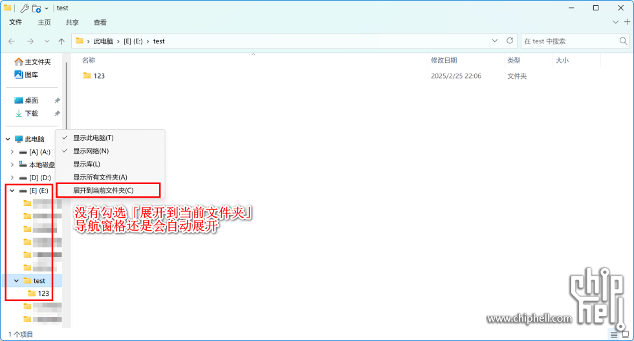634x341 pixels.
Task: Open 图库 in the navigation pane
Action: (x=27, y=75)
